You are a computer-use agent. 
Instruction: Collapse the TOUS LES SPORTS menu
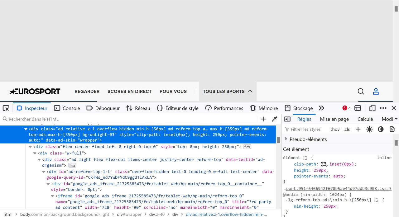point(228,91)
